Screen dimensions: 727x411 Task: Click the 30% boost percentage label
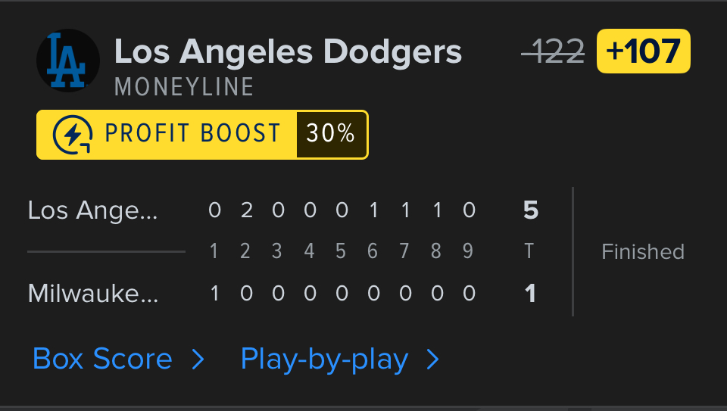click(331, 135)
